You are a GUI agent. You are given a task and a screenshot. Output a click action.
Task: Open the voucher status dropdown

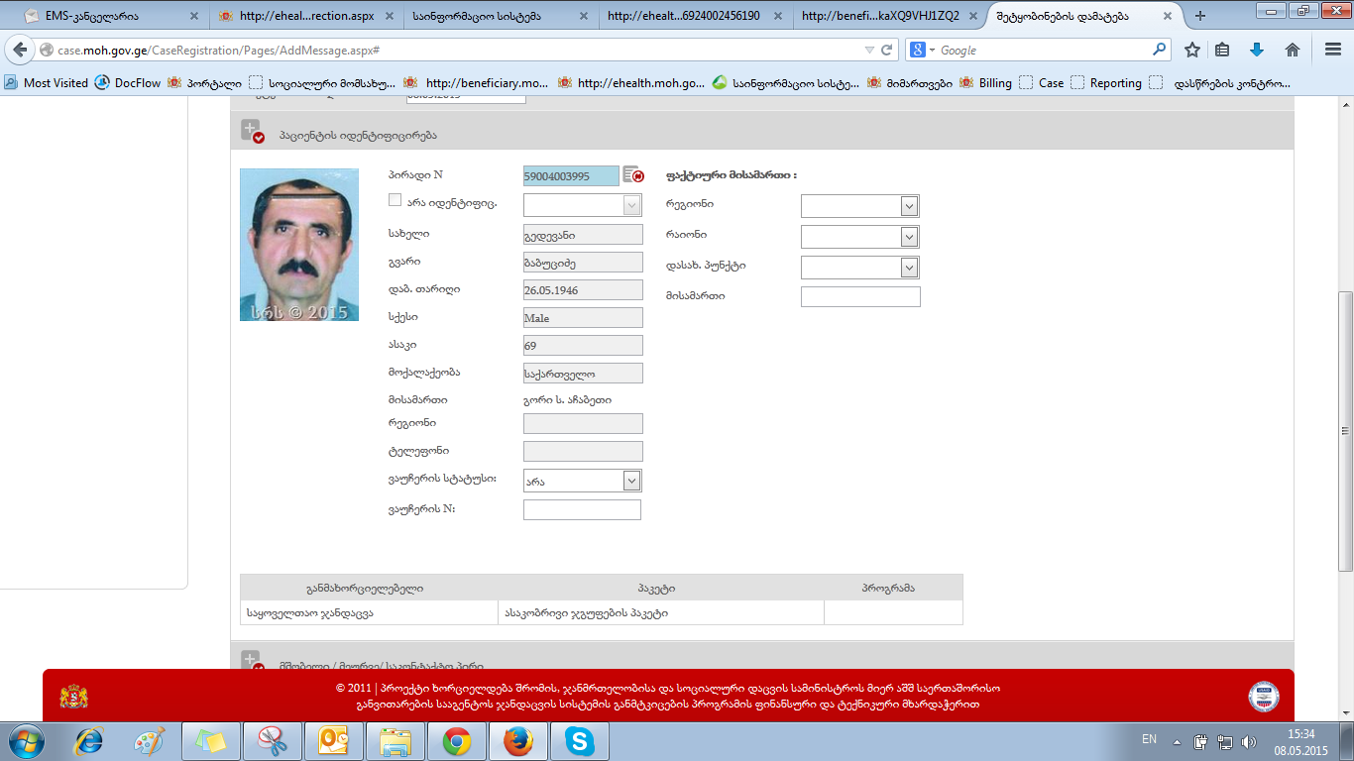pos(631,481)
